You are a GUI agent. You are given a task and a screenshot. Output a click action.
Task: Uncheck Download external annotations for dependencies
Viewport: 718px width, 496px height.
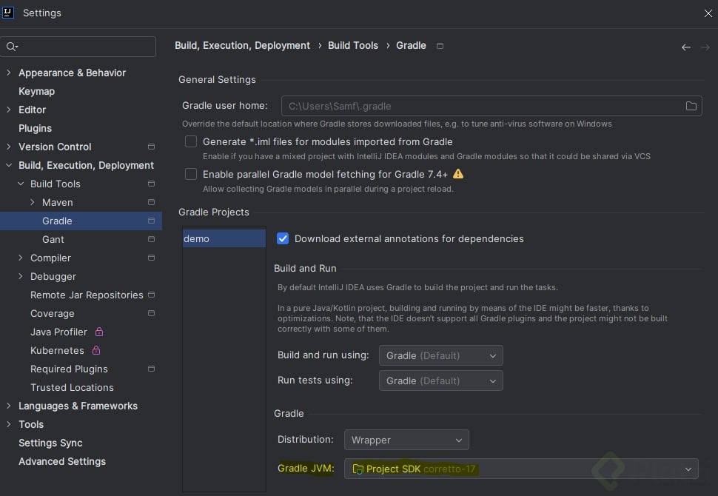tap(282, 238)
